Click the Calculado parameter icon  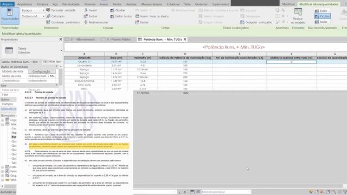click(x=48, y=16)
